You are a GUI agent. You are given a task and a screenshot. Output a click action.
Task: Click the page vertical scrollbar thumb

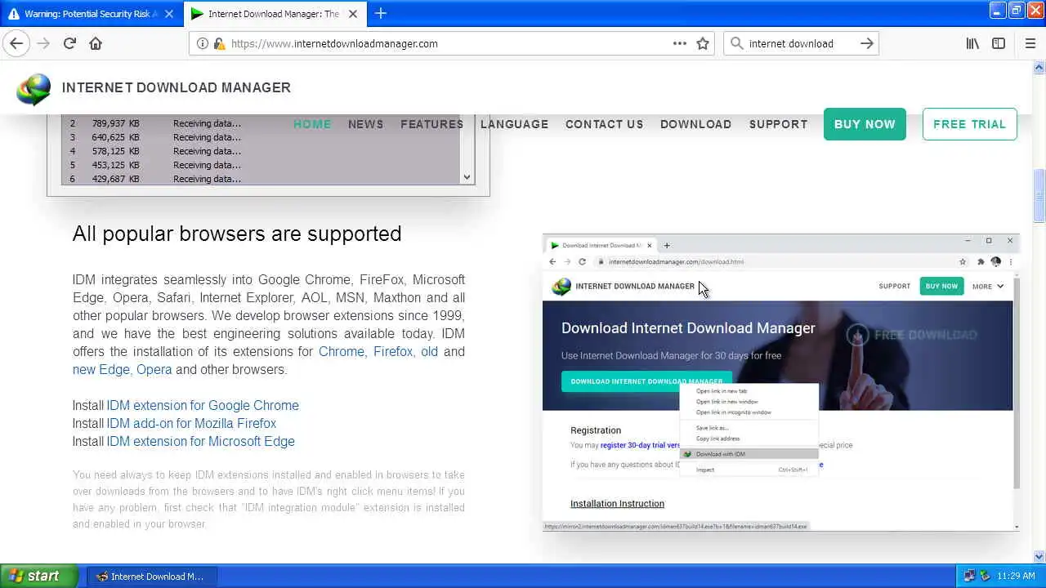tap(1039, 196)
